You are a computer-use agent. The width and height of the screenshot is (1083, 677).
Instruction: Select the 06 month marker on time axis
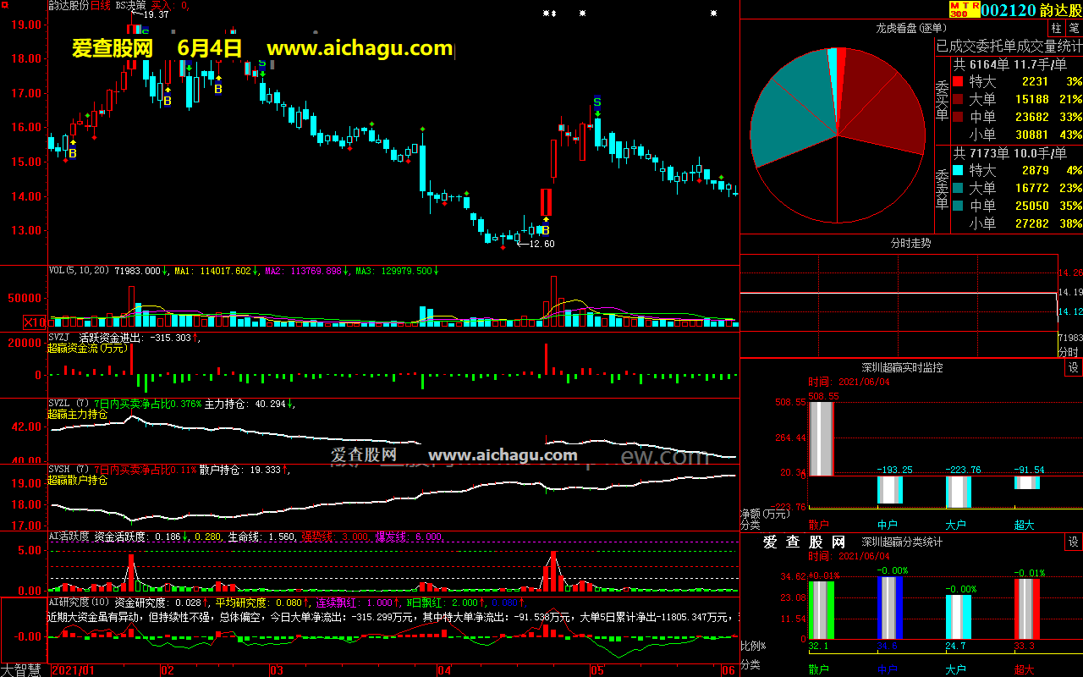(728, 670)
